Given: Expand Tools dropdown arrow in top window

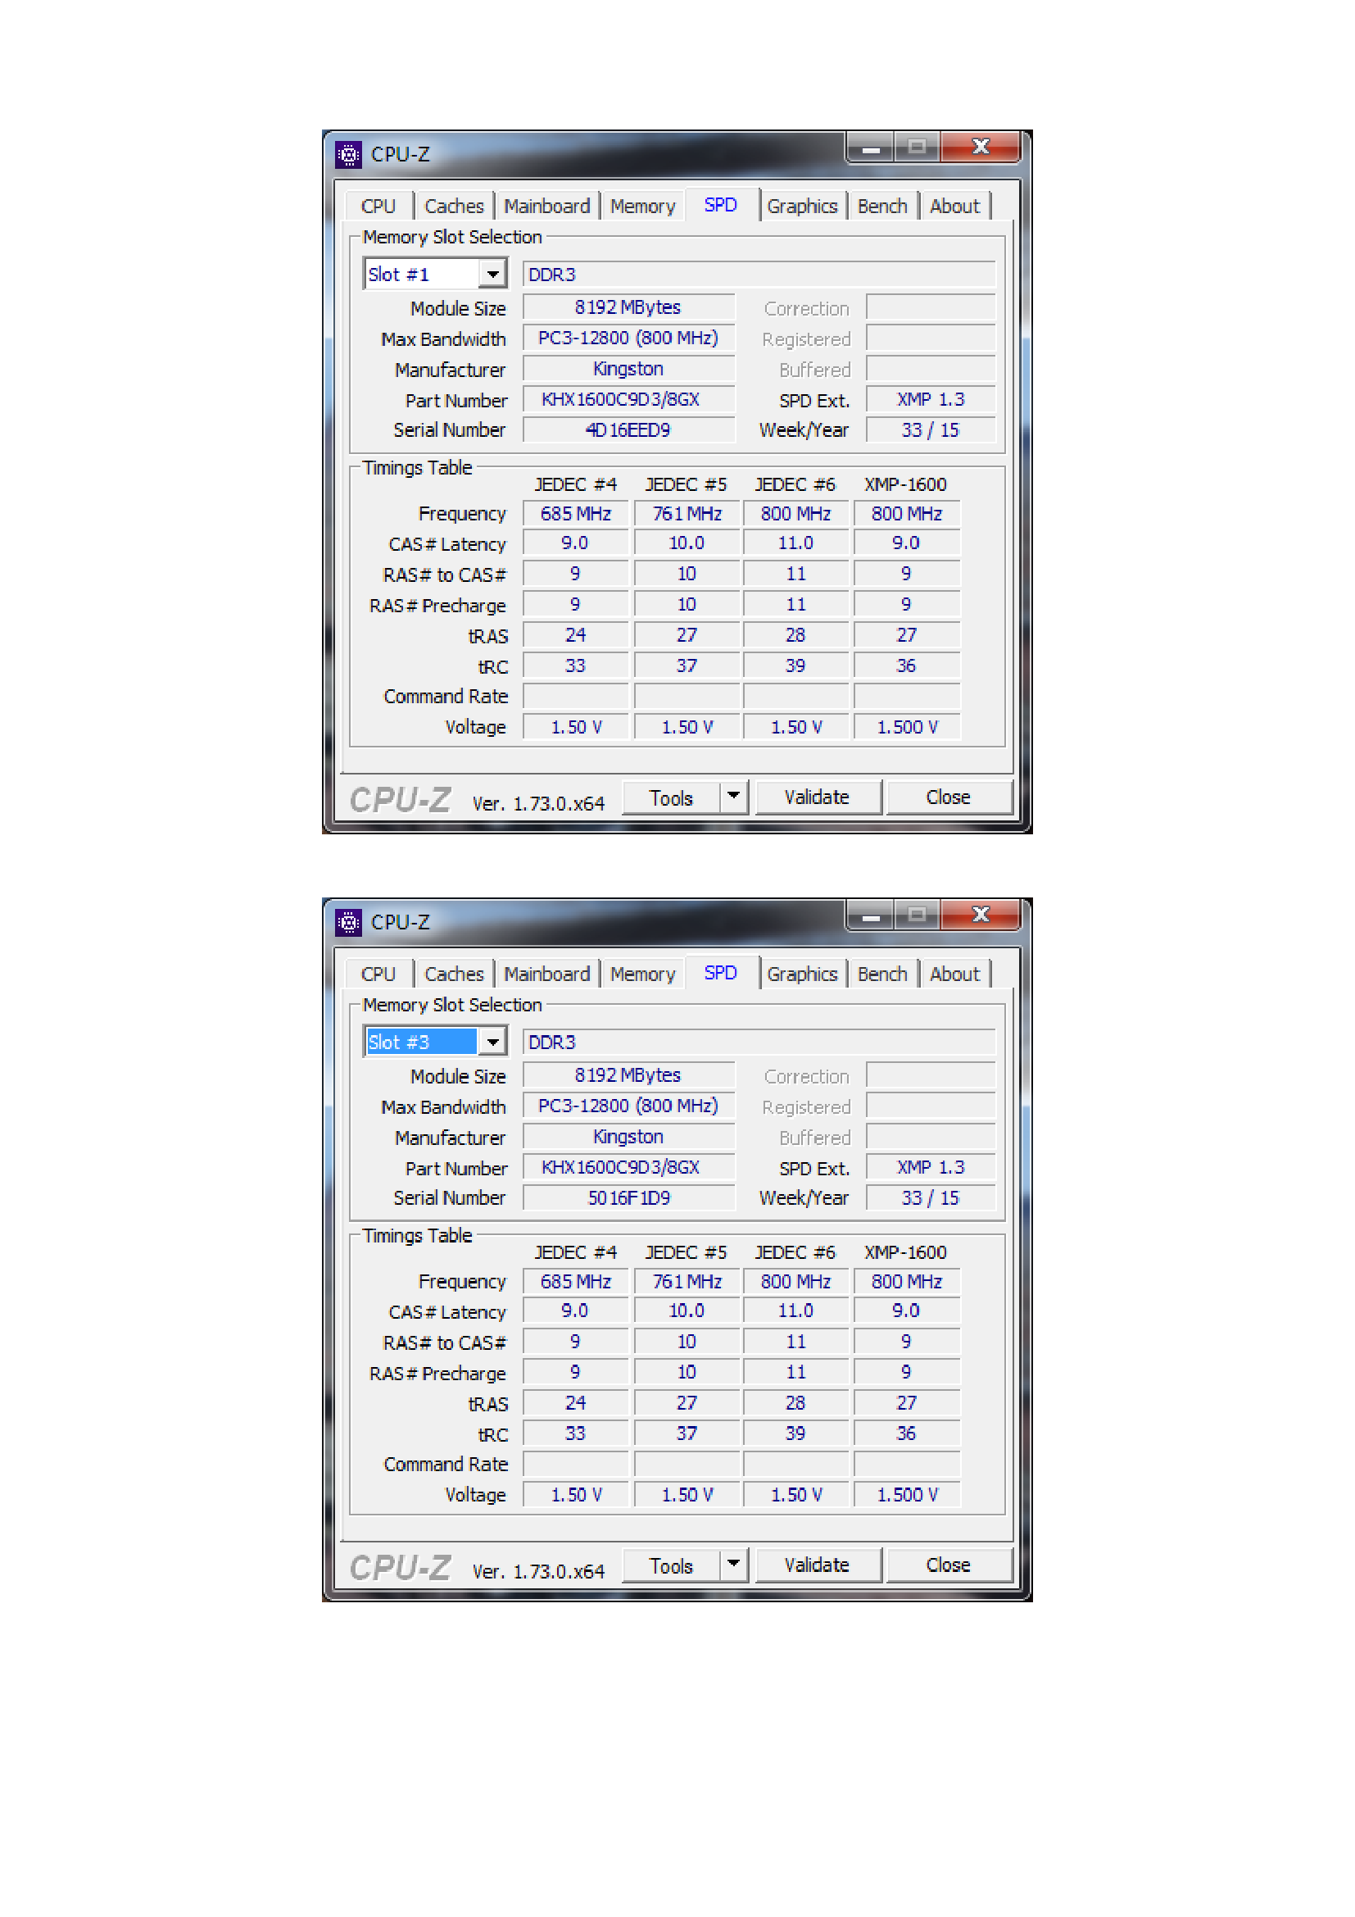Looking at the screenshot, I should (x=733, y=797).
